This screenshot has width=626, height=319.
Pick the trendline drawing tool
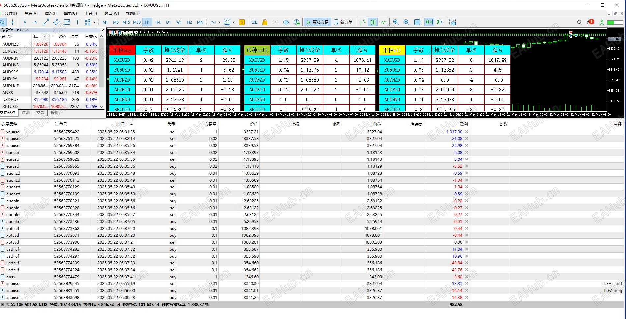(46, 22)
